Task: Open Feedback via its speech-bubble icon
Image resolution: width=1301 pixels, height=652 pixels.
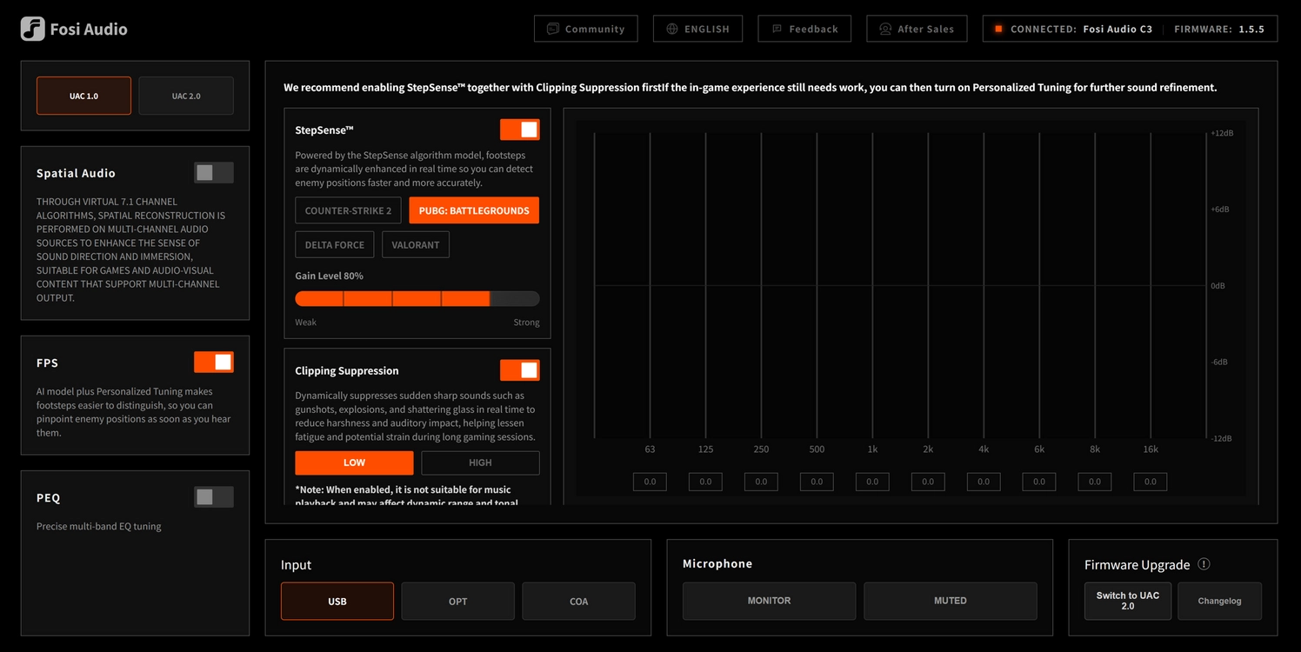Action: (777, 29)
